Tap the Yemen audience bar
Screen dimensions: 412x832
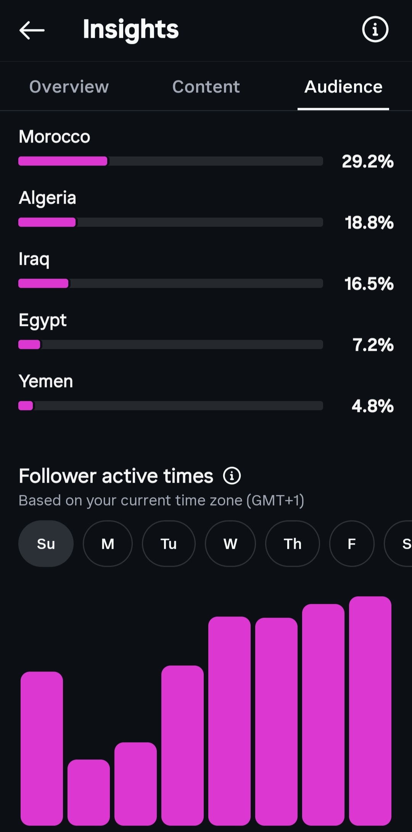171,405
